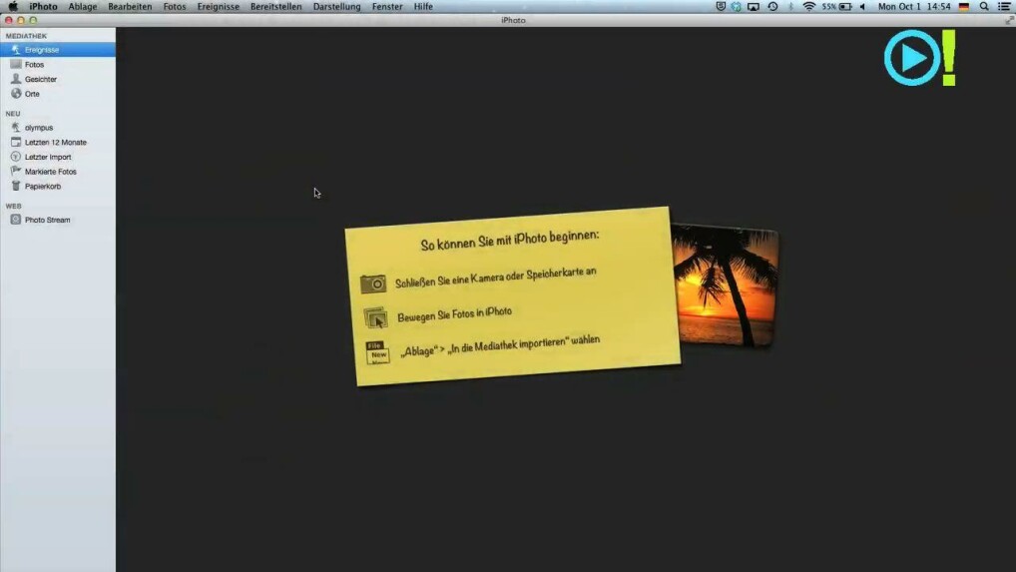Enter full screen with the window's arrows icon
The height and width of the screenshot is (572, 1016).
[x=1008, y=20]
